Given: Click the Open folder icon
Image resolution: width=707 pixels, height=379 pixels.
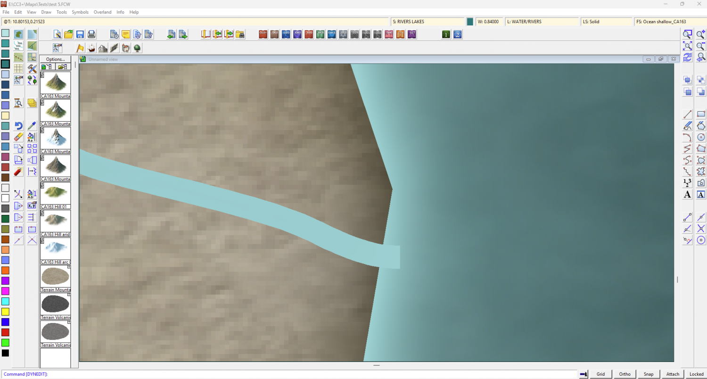Looking at the screenshot, I should [x=69, y=34].
